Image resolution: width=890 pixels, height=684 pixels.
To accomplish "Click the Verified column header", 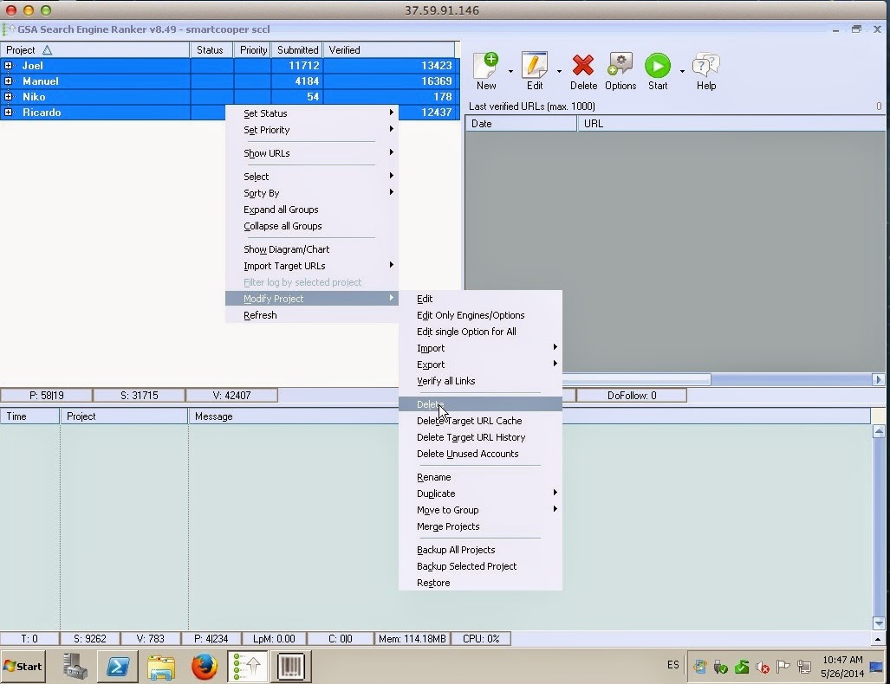I will pyautogui.click(x=389, y=50).
